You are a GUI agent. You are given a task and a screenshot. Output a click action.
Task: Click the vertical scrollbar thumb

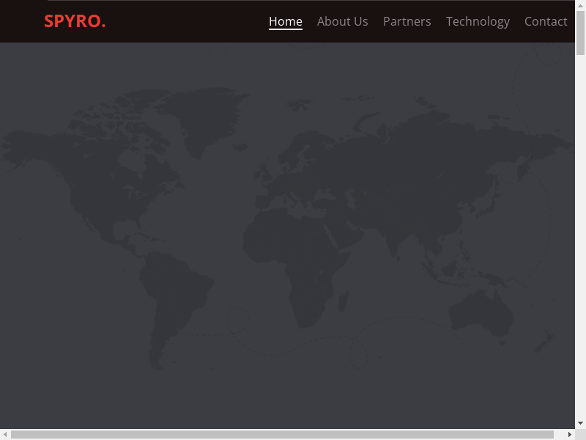580,33
